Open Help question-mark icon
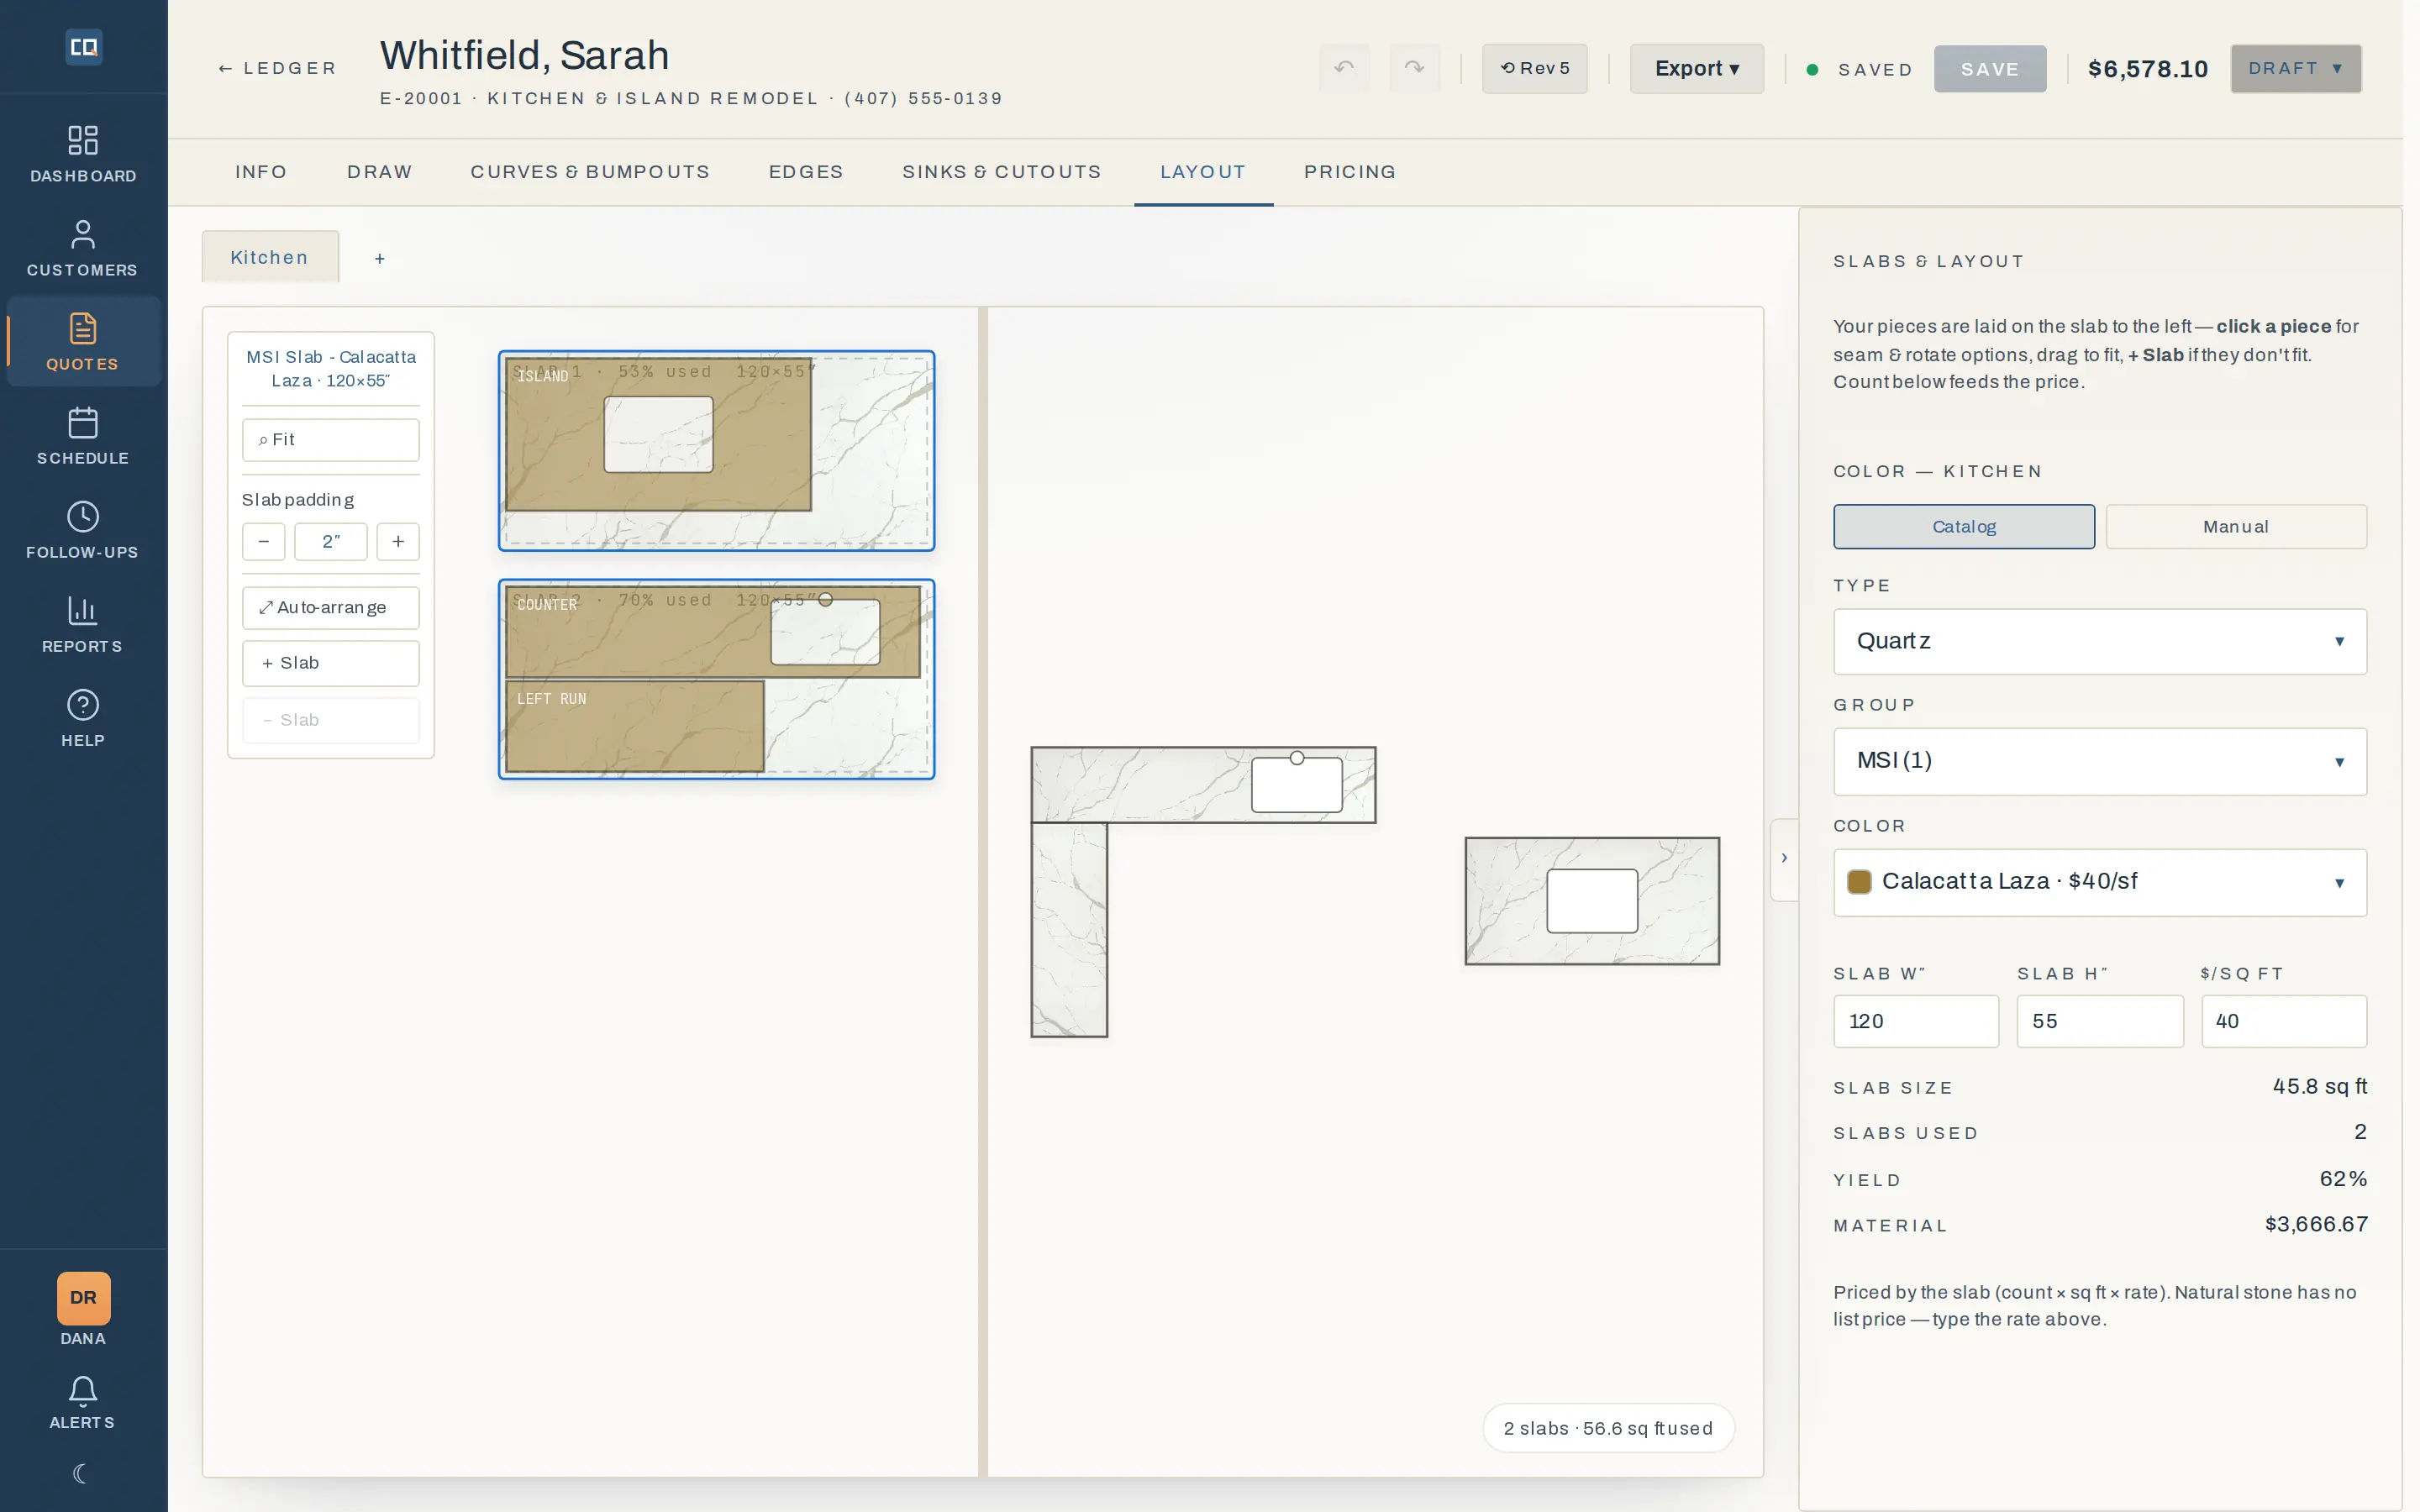This screenshot has width=2420, height=1512. click(x=83, y=718)
